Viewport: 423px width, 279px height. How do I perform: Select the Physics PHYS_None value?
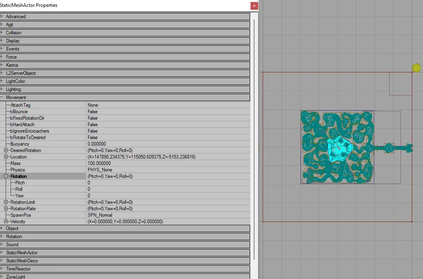pos(168,170)
